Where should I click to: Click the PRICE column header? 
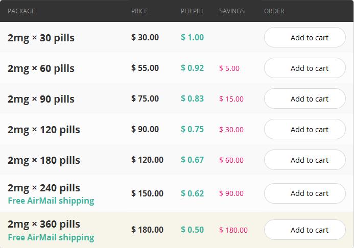139,11
